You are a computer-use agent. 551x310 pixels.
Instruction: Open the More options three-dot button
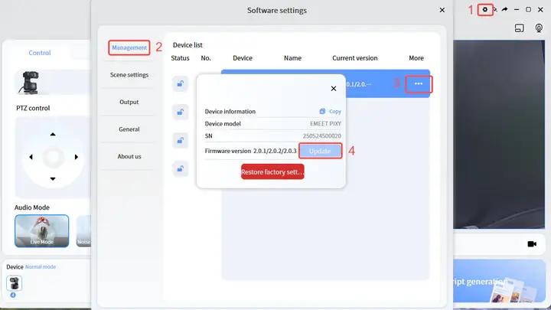[x=419, y=83]
